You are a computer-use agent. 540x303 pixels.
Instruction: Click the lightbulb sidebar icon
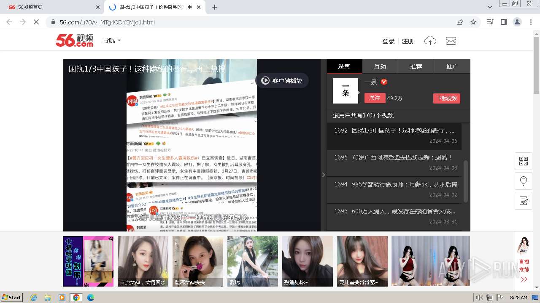click(524, 181)
